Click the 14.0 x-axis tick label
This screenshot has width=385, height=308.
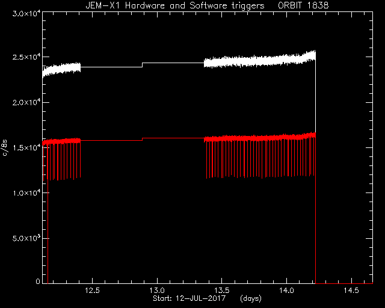tap(286, 291)
